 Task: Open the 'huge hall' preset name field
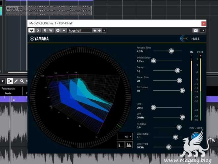80,30
